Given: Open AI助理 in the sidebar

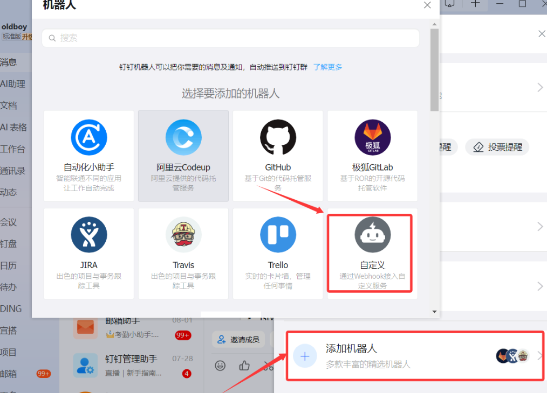Looking at the screenshot, I should coord(12,84).
